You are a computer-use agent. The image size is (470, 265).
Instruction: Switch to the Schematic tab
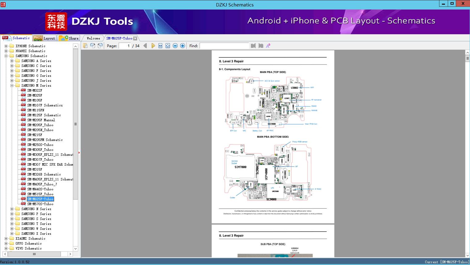[16, 38]
